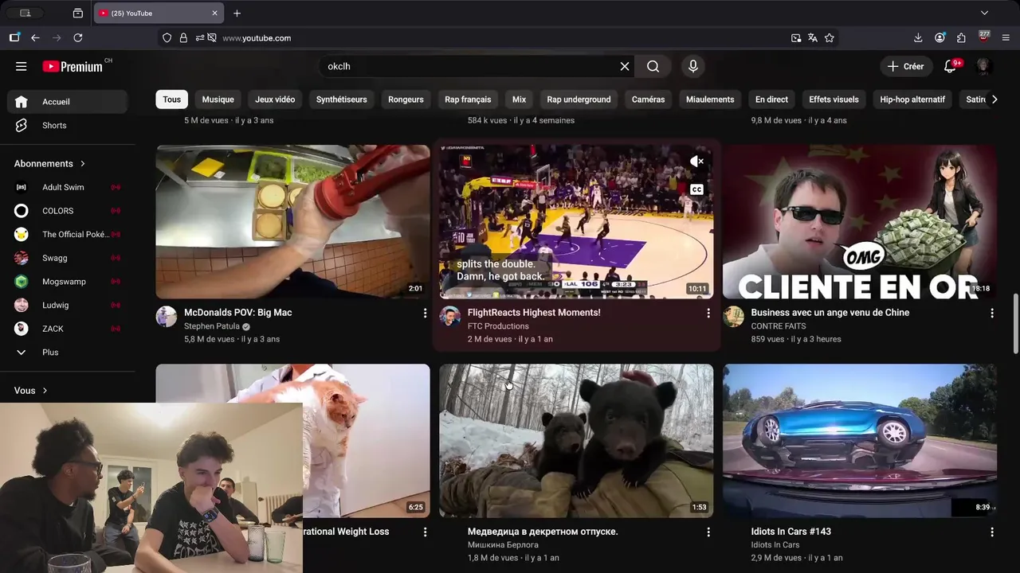Open McDonalds POV: Big Mac title

coord(238,313)
